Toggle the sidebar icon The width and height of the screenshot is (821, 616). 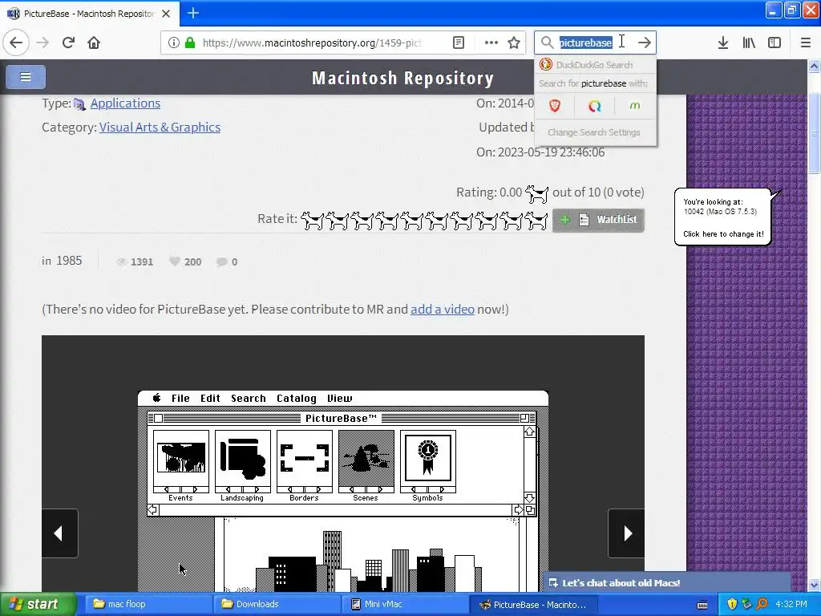(774, 43)
